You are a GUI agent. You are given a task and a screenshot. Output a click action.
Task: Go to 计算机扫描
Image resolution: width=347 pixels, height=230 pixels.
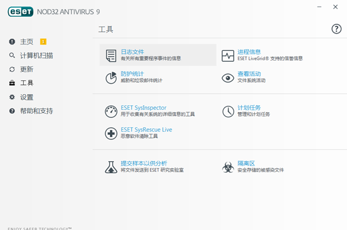point(36,55)
